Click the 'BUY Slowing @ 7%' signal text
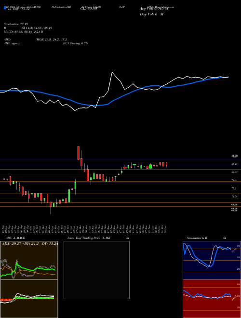The image size is (241, 318). coord(76,43)
